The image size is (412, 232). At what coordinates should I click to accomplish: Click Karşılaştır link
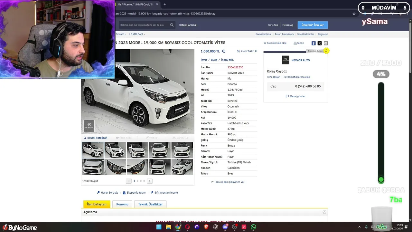tap(323, 34)
